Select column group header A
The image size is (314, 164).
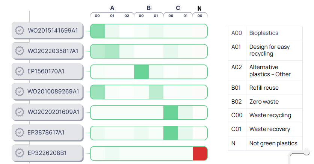pos(112,8)
